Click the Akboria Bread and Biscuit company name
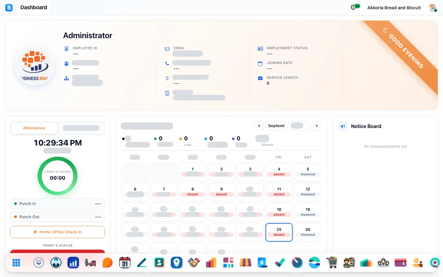The image size is (443, 277). 394,8
